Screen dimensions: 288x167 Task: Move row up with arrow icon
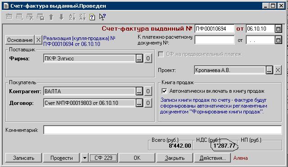pyautogui.click(x=51, y=17)
